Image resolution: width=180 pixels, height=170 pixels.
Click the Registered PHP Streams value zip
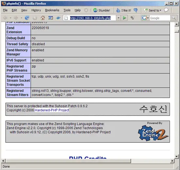point(34,66)
